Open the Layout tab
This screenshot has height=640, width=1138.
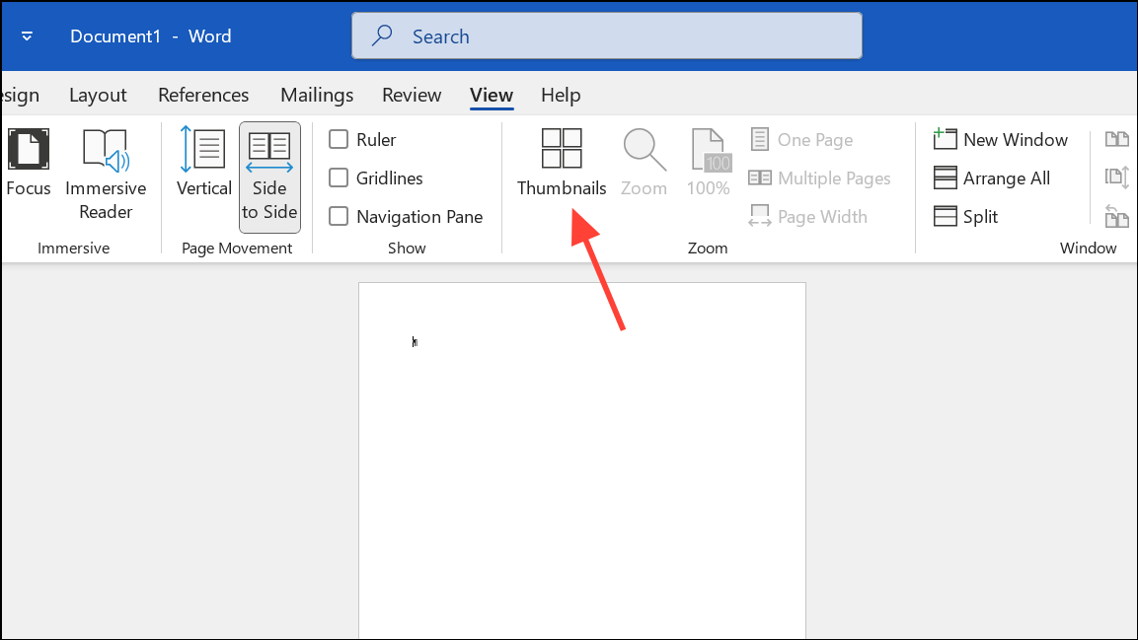(98, 95)
